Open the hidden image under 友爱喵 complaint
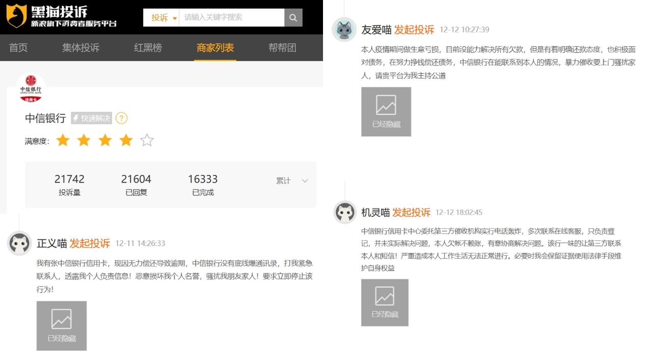 point(386,112)
